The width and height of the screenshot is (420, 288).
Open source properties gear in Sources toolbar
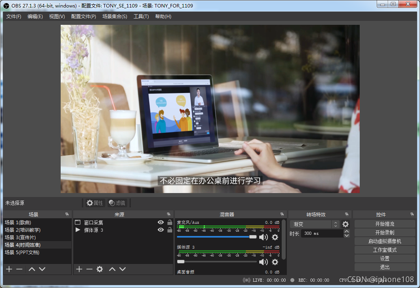tap(100, 269)
